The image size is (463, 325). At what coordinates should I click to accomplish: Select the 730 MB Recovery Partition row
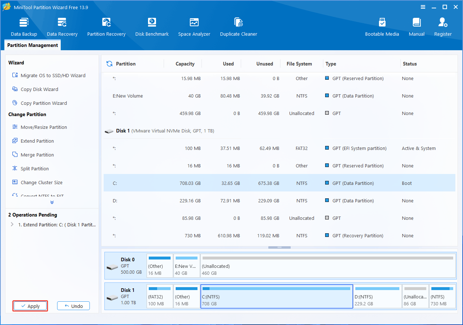coord(279,235)
